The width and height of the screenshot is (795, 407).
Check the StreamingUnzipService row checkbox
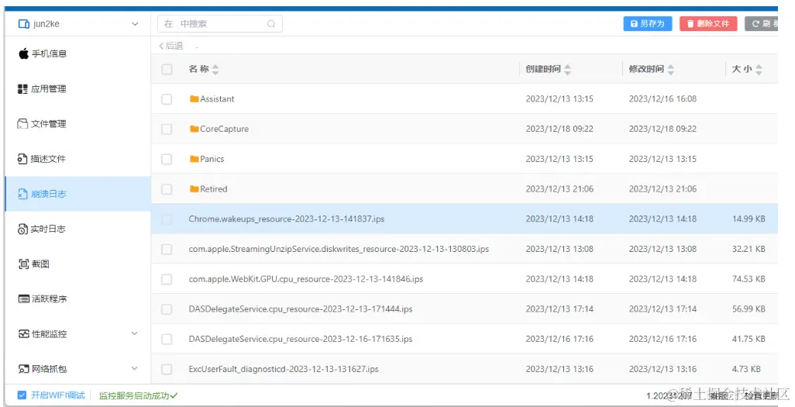coord(167,249)
